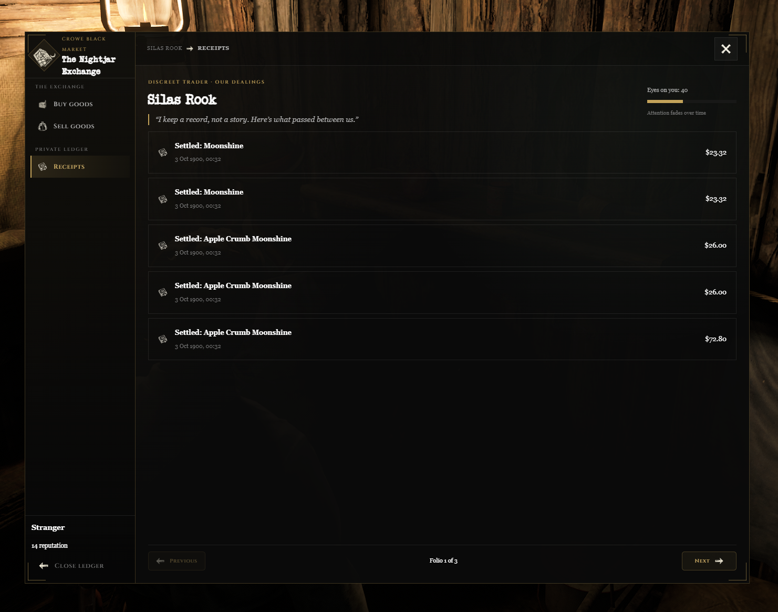The height and width of the screenshot is (612, 778).
Task: Click date under $72.80 Apple Crumb receipt
Action: [198, 346]
